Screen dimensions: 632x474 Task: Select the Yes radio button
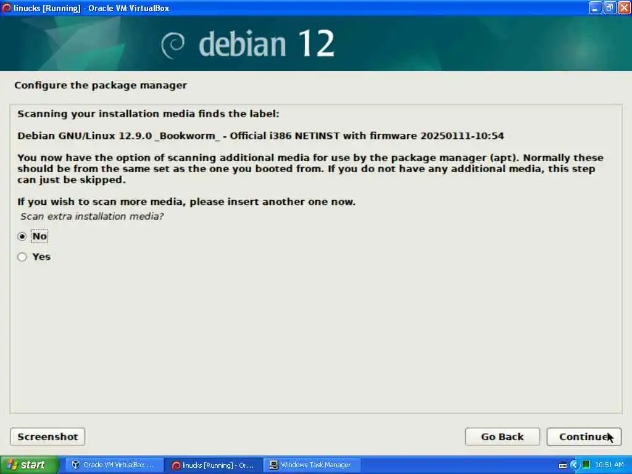click(x=22, y=257)
